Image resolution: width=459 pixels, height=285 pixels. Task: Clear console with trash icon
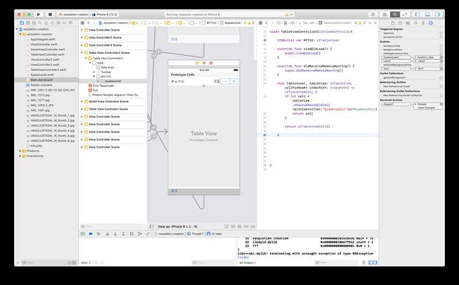(x=364, y=263)
